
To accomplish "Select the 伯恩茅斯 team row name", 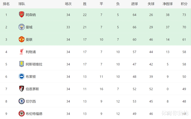I will tap(32, 89).
